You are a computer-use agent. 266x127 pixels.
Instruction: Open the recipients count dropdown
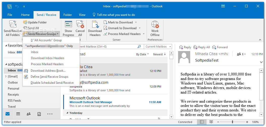[x=241, y=54]
